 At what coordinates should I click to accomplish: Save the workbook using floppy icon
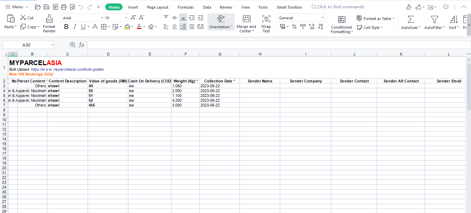46,7
